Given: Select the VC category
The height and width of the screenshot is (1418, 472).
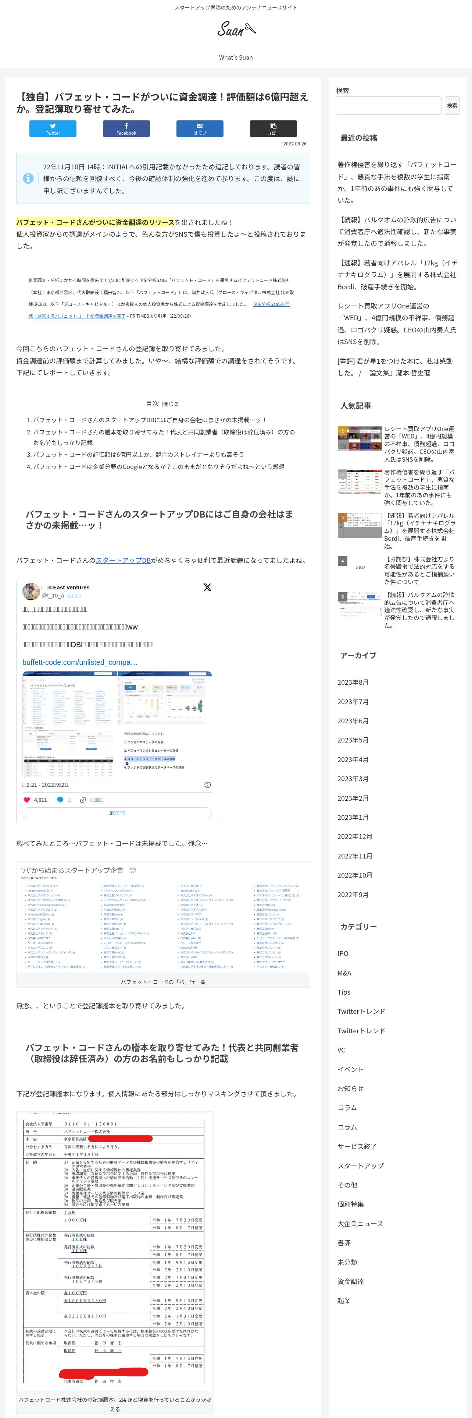Looking at the screenshot, I should (x=341, y=1050).
